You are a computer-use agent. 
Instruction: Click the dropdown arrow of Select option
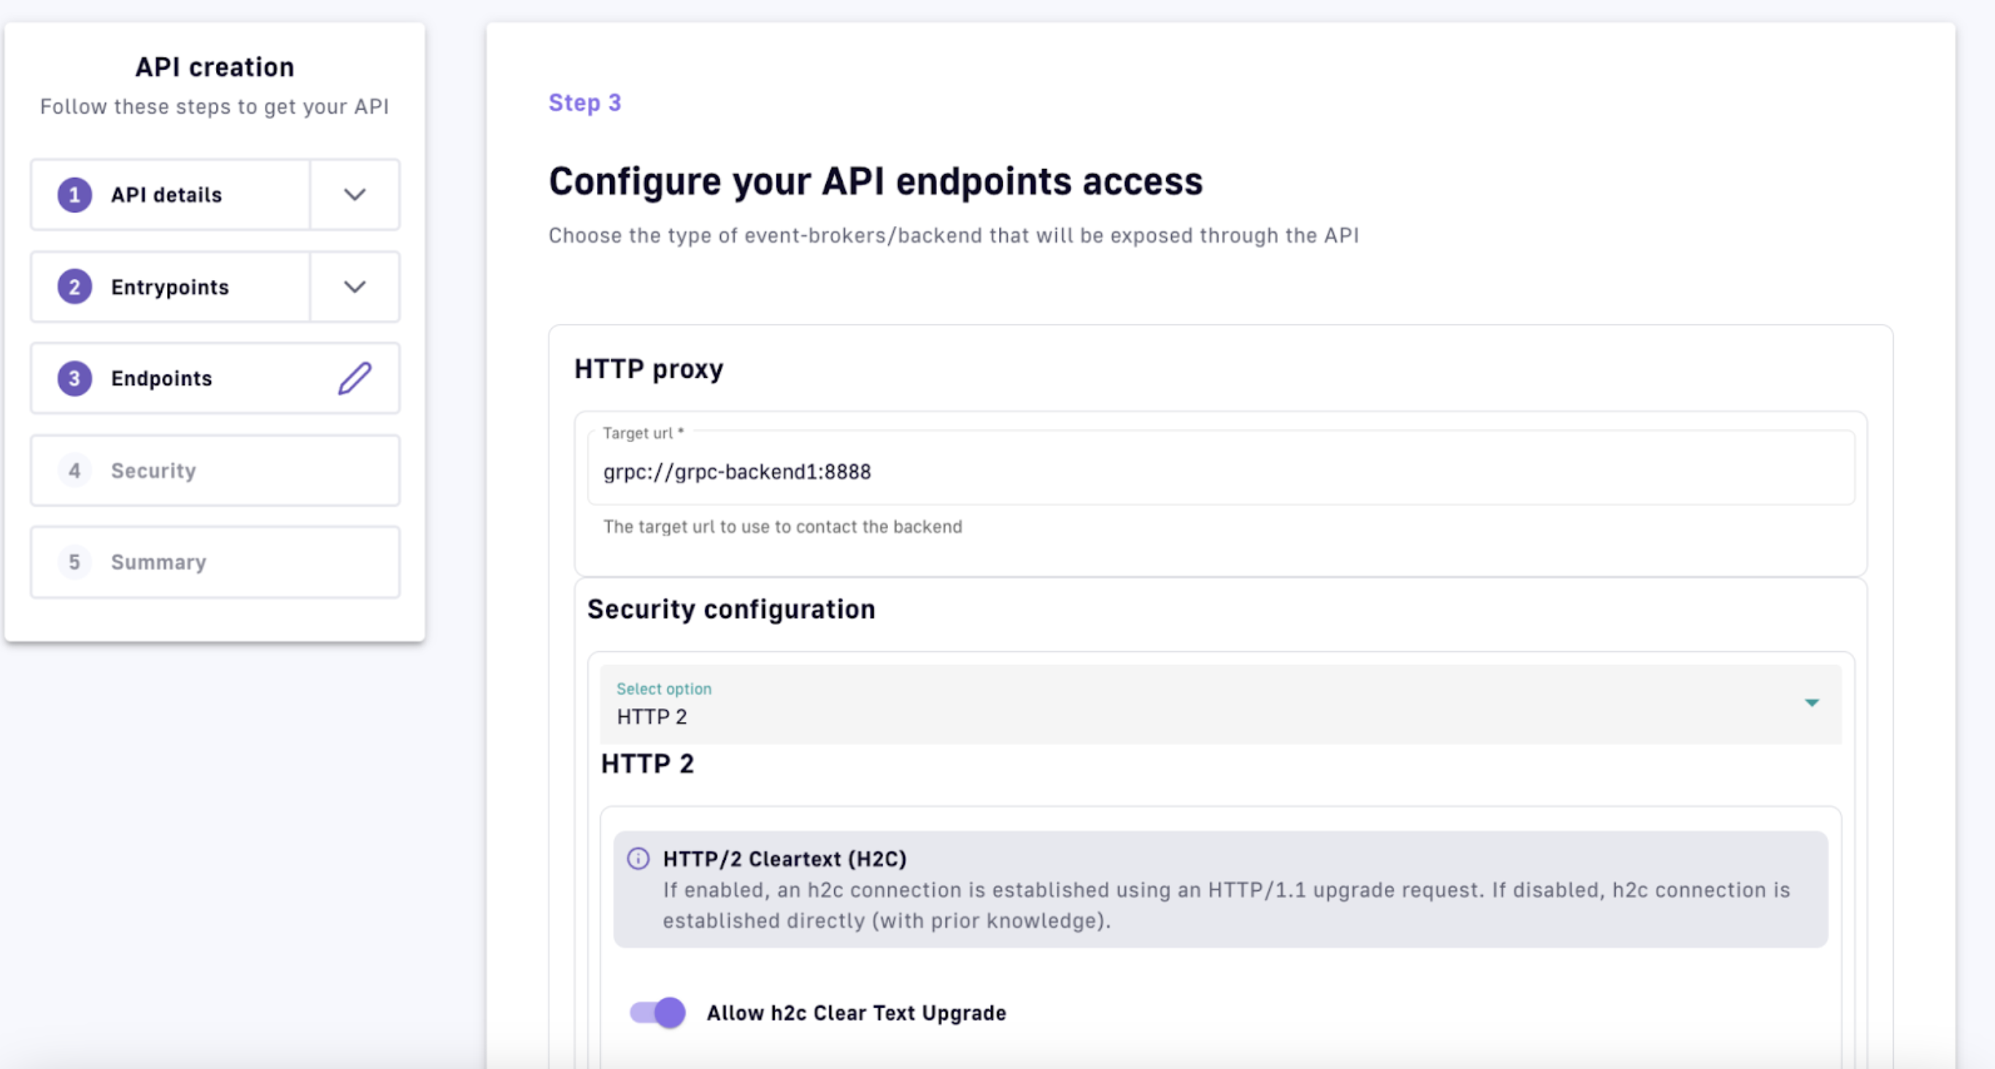(x=1811, y=703)
